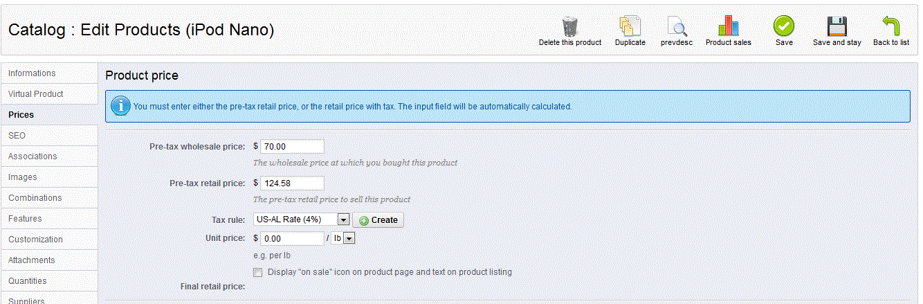923x304 pixels.
Task: Click the Duplicate product icon
Action: (x=630, y=26)
